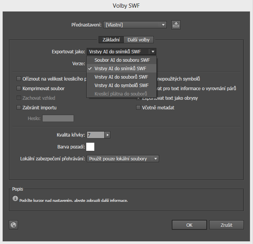Toggle Oříznout na velikost kreslicího plátna checkbox
This screenshot has width=253, height=244.
point(19,79)
